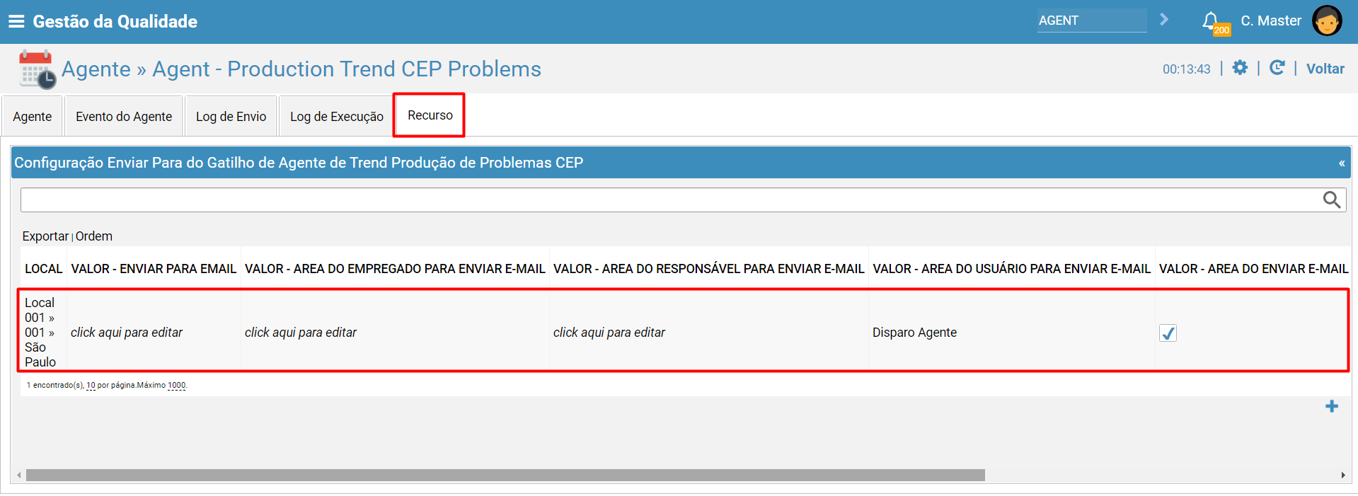Click the refresh icon near Voltar
The image size is (1358, 496).
click(1277, 68)
